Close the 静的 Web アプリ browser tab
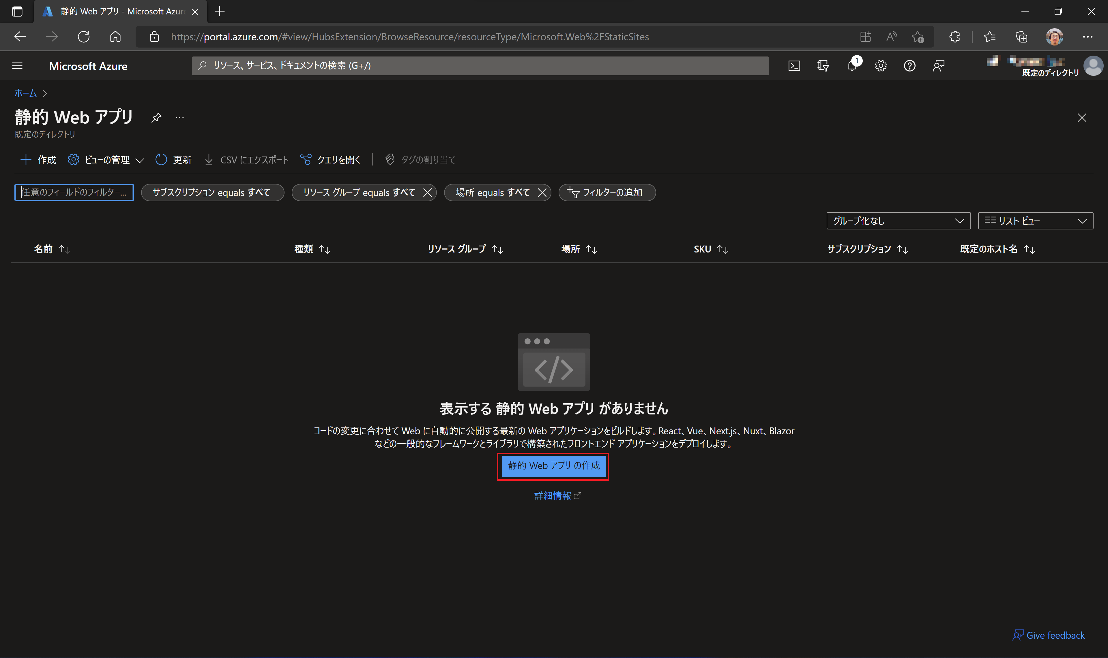 195,12
